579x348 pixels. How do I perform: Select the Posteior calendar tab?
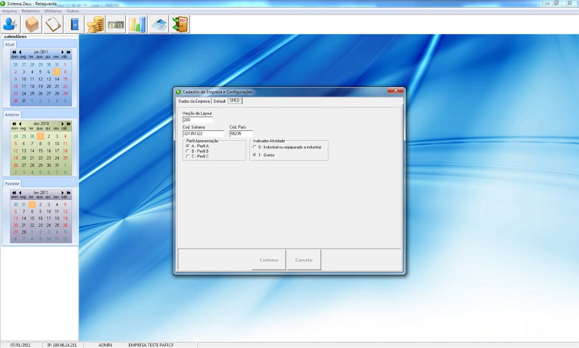(12, 184)
